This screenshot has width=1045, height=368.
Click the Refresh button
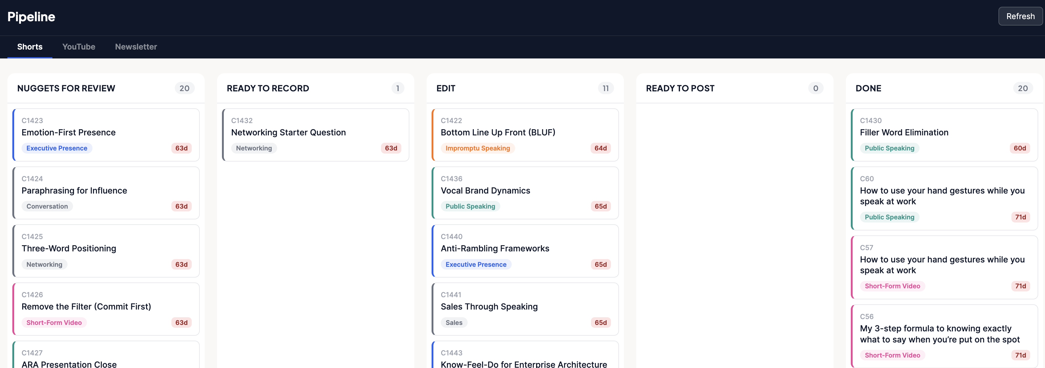pyautogui.click(x=1020, y=16)
